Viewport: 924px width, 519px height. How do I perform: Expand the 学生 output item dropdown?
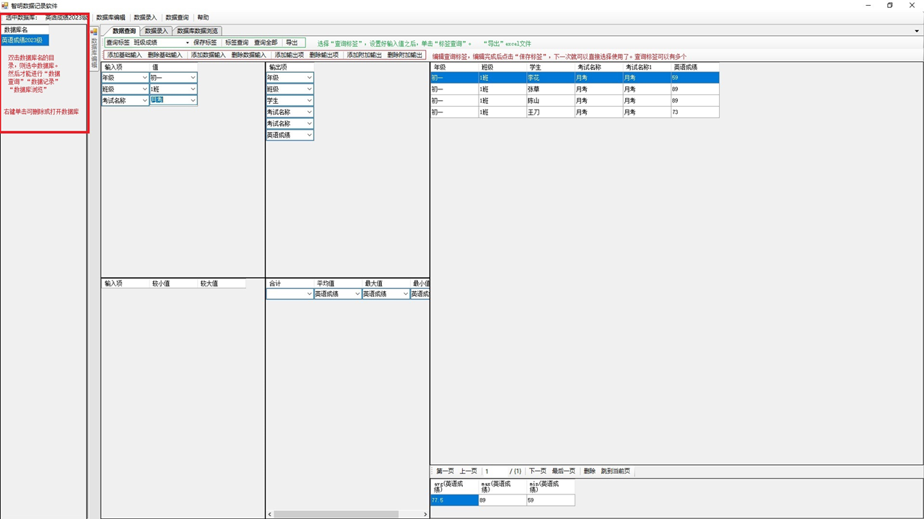309,101
